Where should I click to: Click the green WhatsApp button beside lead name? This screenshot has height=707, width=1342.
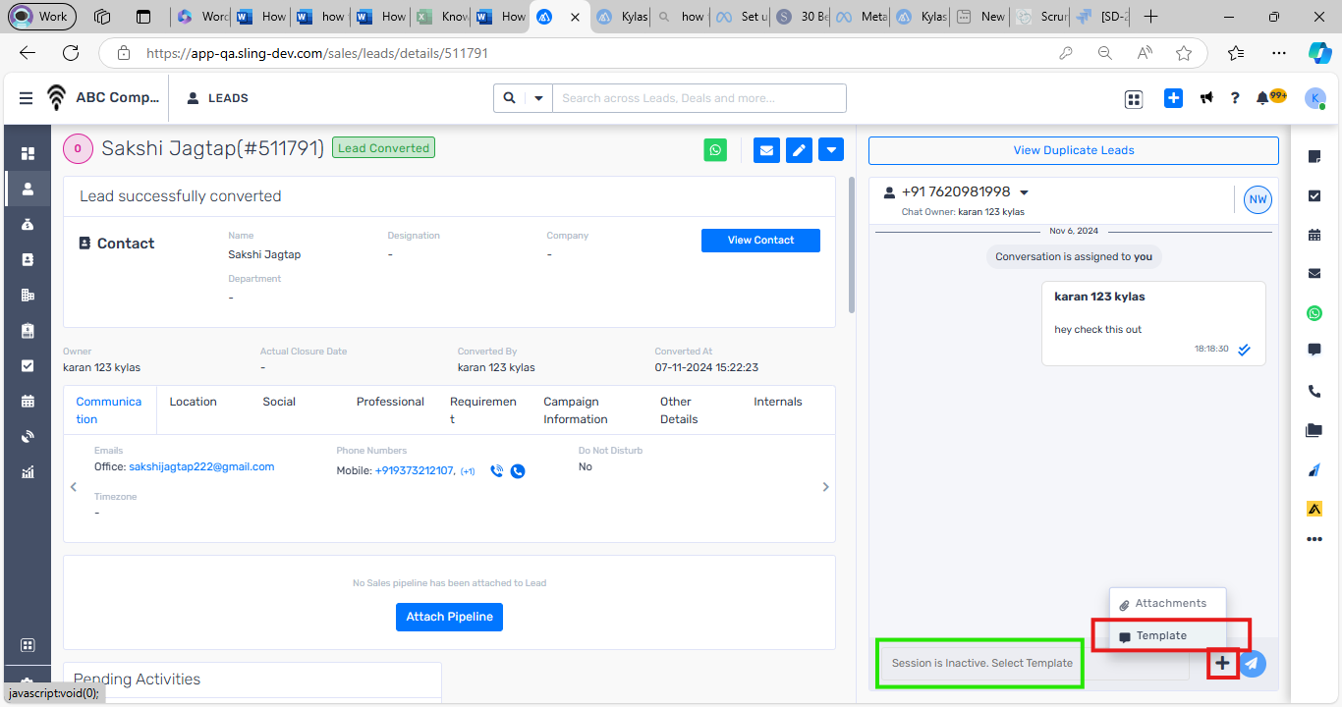click(715, 150)
